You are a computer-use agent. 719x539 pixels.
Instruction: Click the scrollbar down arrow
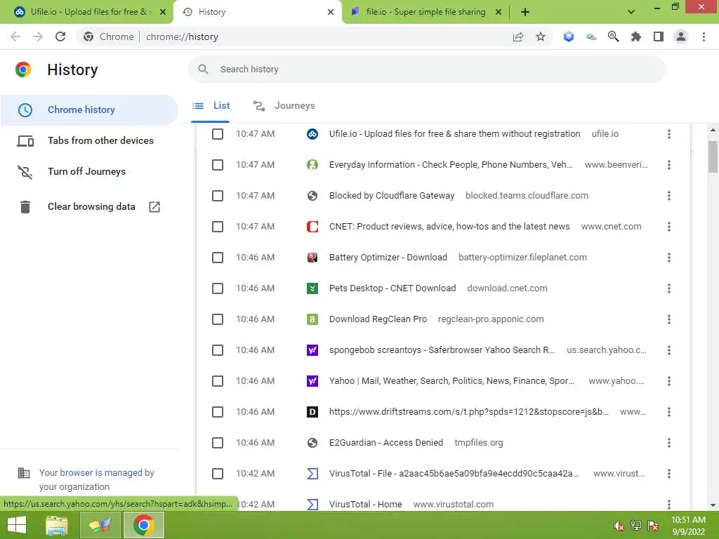[x=713, y=505]
